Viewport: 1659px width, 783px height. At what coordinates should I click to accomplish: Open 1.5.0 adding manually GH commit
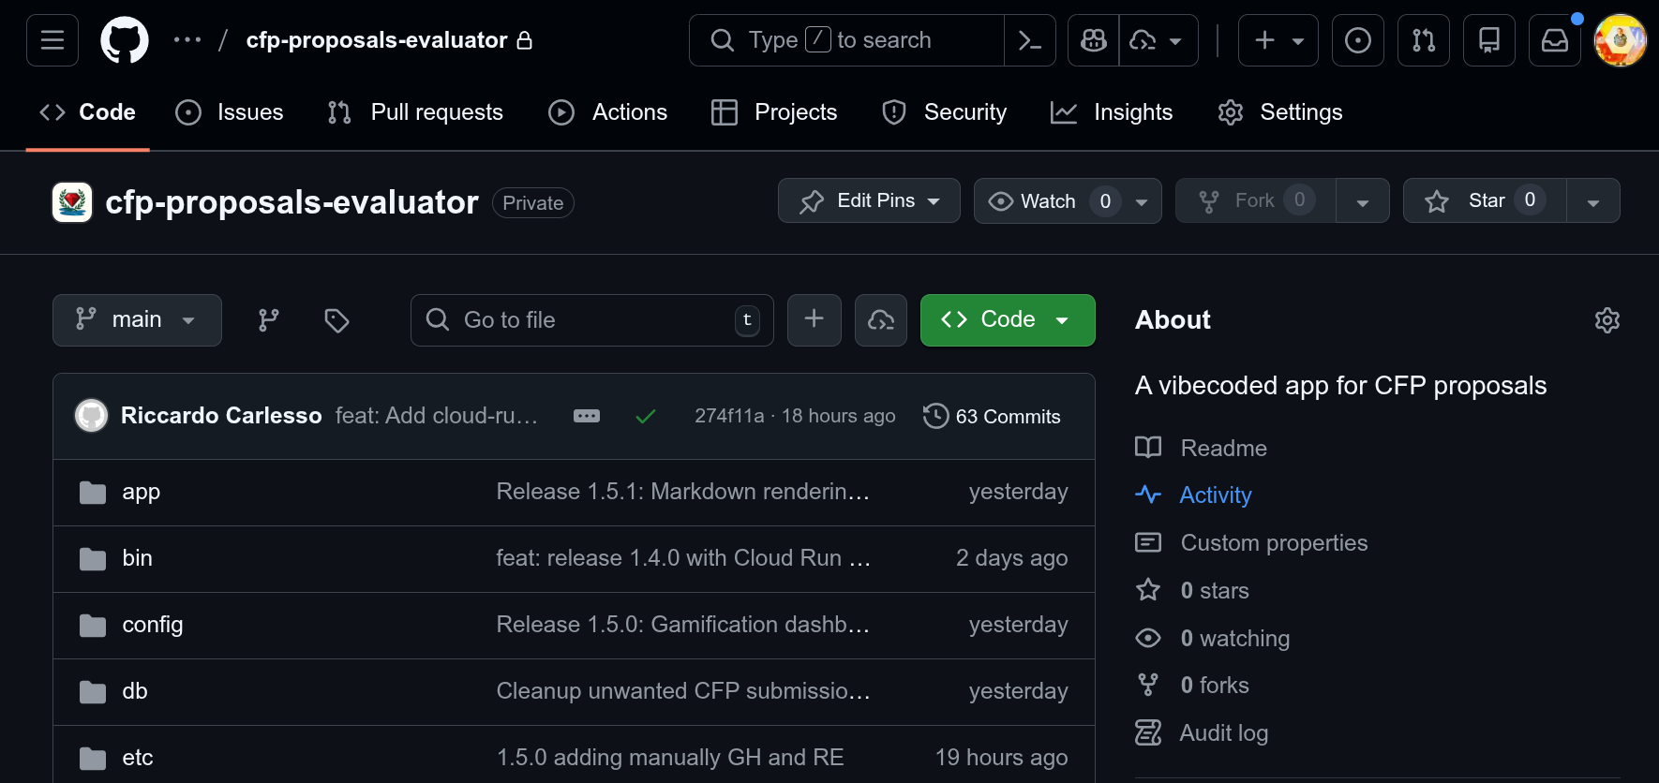coord(670,758)
